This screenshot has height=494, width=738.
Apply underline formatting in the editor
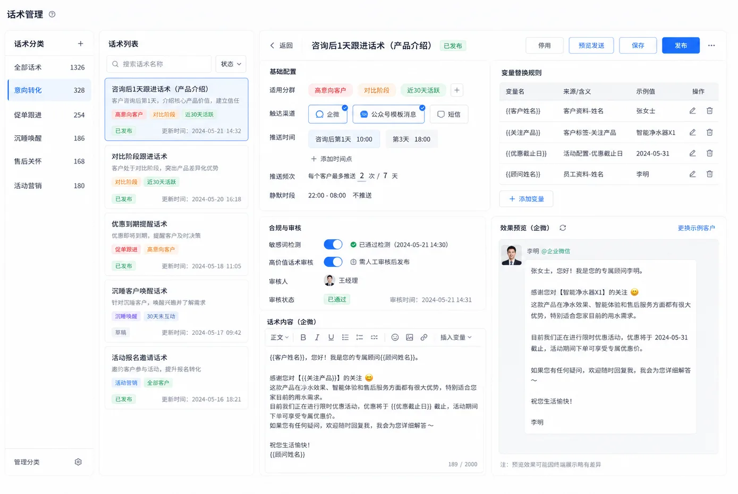331,337
